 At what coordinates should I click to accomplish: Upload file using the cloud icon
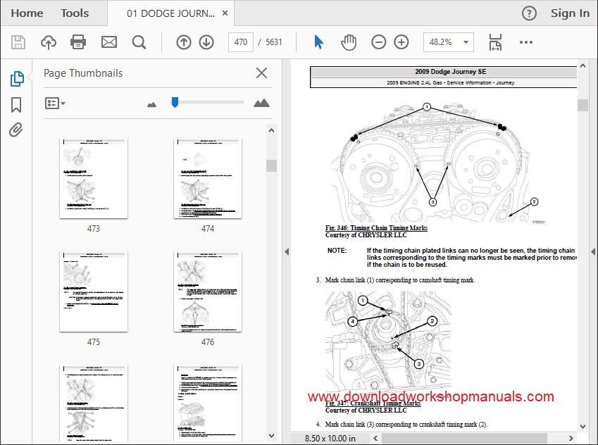pos(49,42)
